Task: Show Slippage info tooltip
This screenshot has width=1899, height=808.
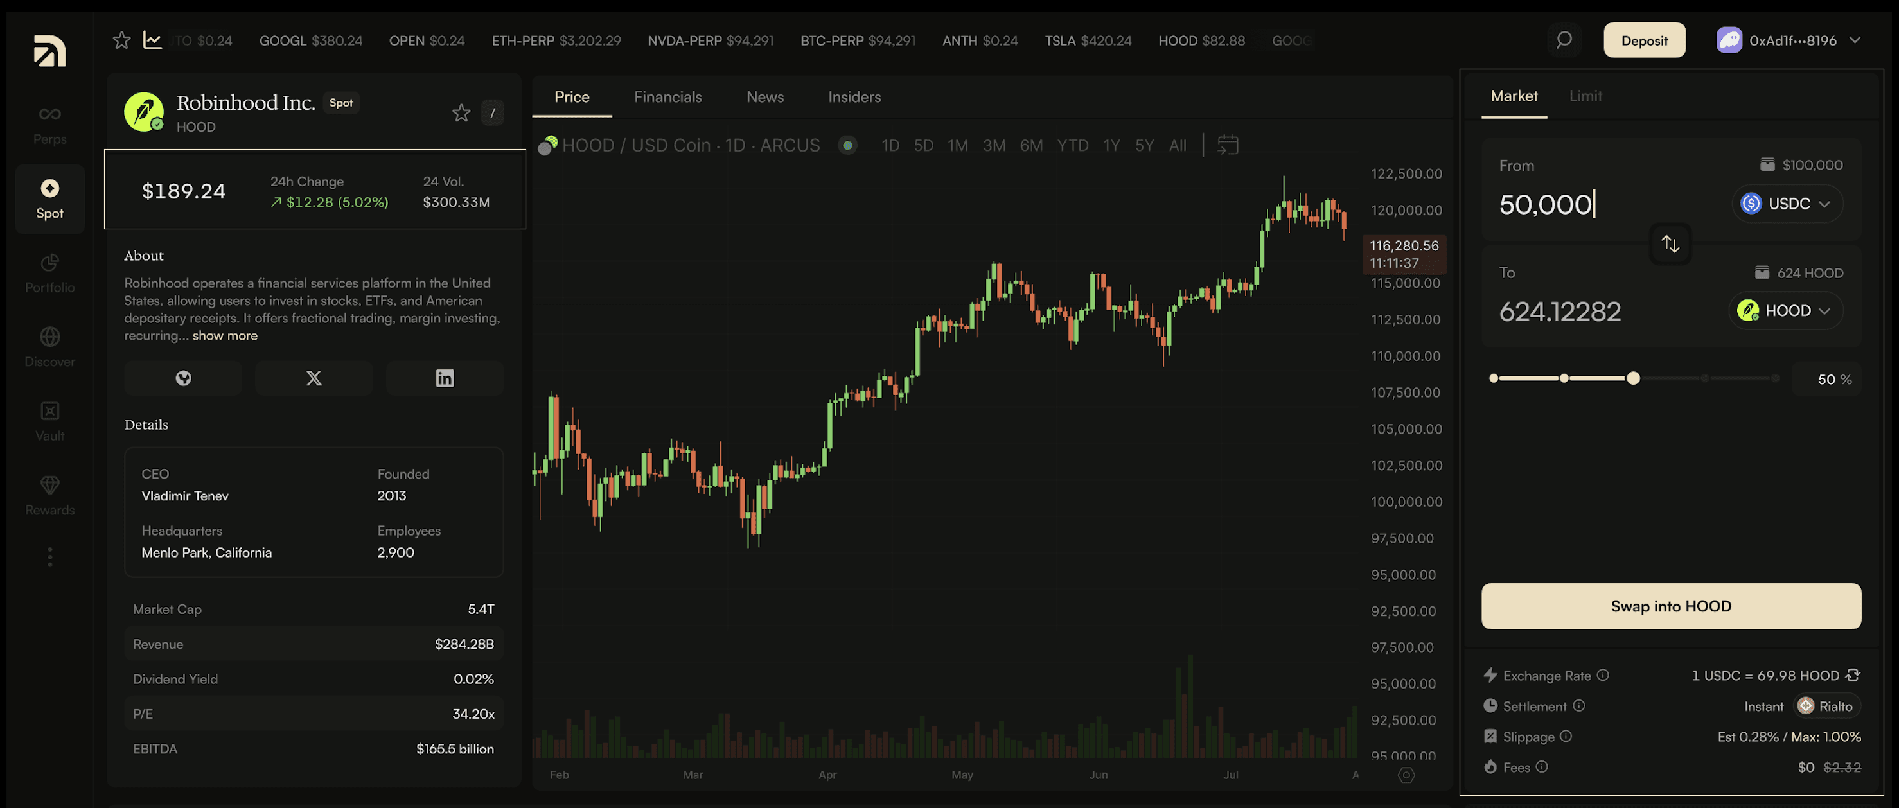Action: click(1566, 737)
